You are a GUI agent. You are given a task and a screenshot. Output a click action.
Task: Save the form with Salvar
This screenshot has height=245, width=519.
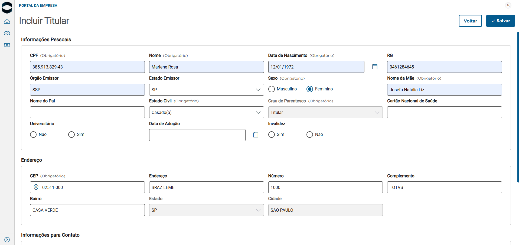[x=500, y=21]
